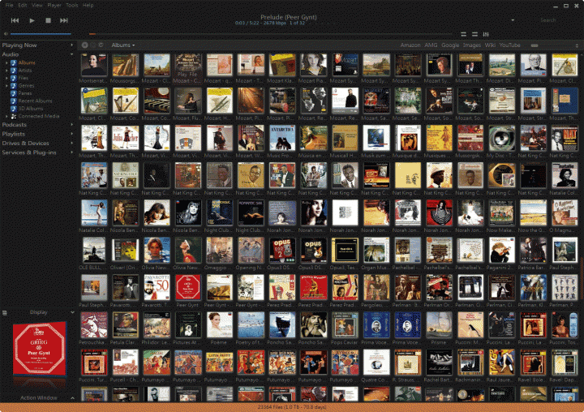Click the Panes music note icon
584x412 pixels.
click(x=14, y=93)
